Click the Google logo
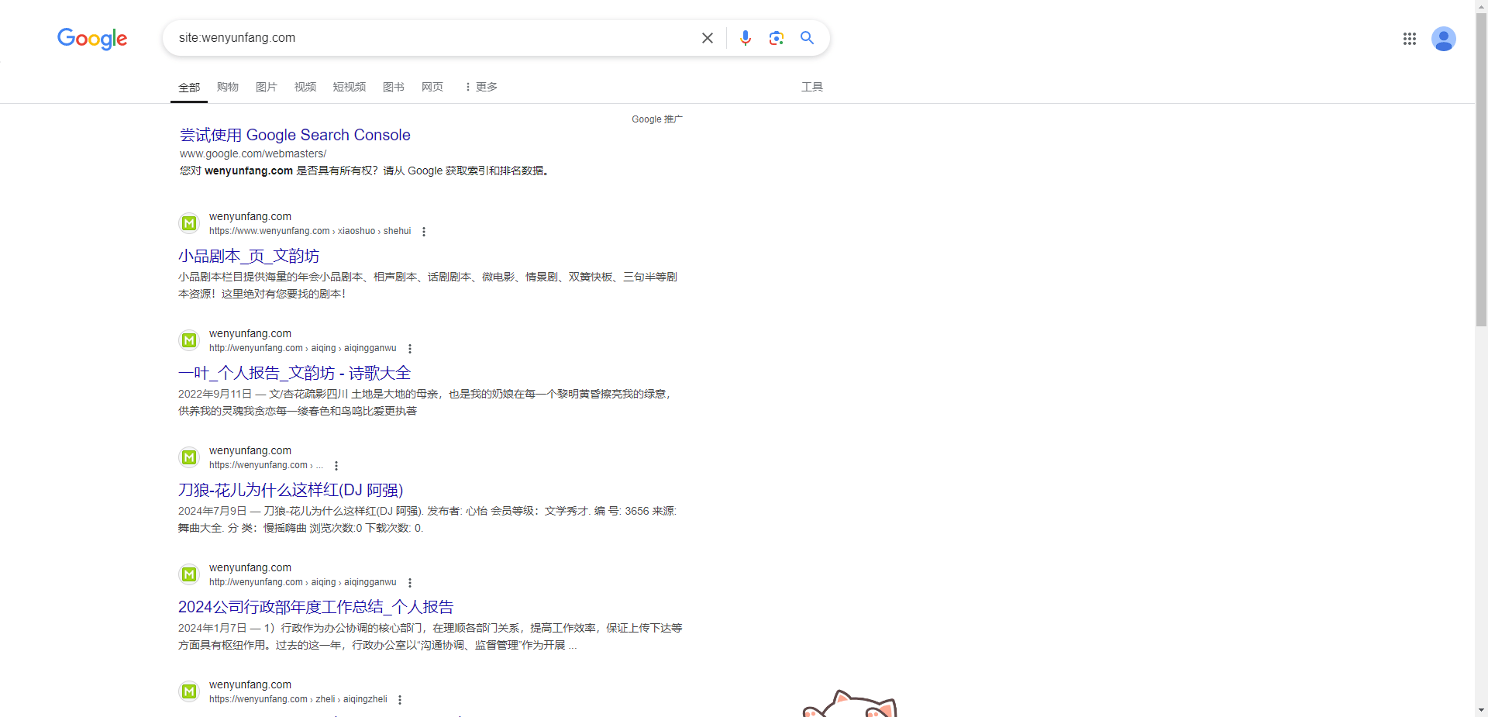1488x717 pixels. pyautogui.click(x=92, y=38)
